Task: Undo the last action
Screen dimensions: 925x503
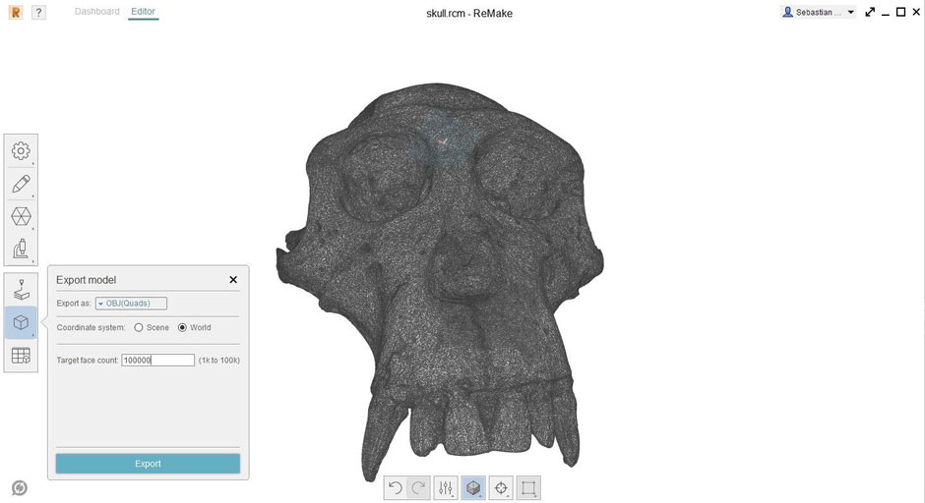Action: point(396,487)
